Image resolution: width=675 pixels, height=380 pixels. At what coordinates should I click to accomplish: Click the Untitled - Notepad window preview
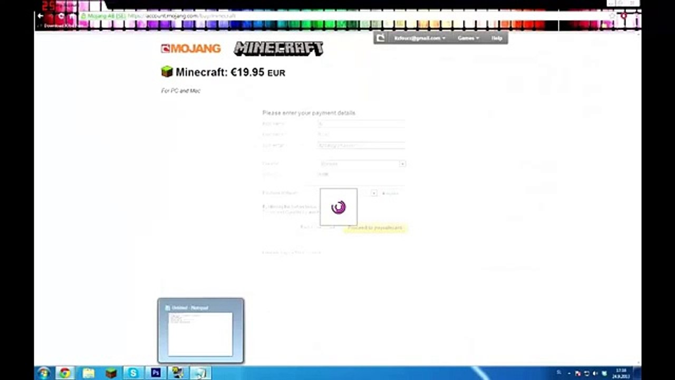[200, 331]
